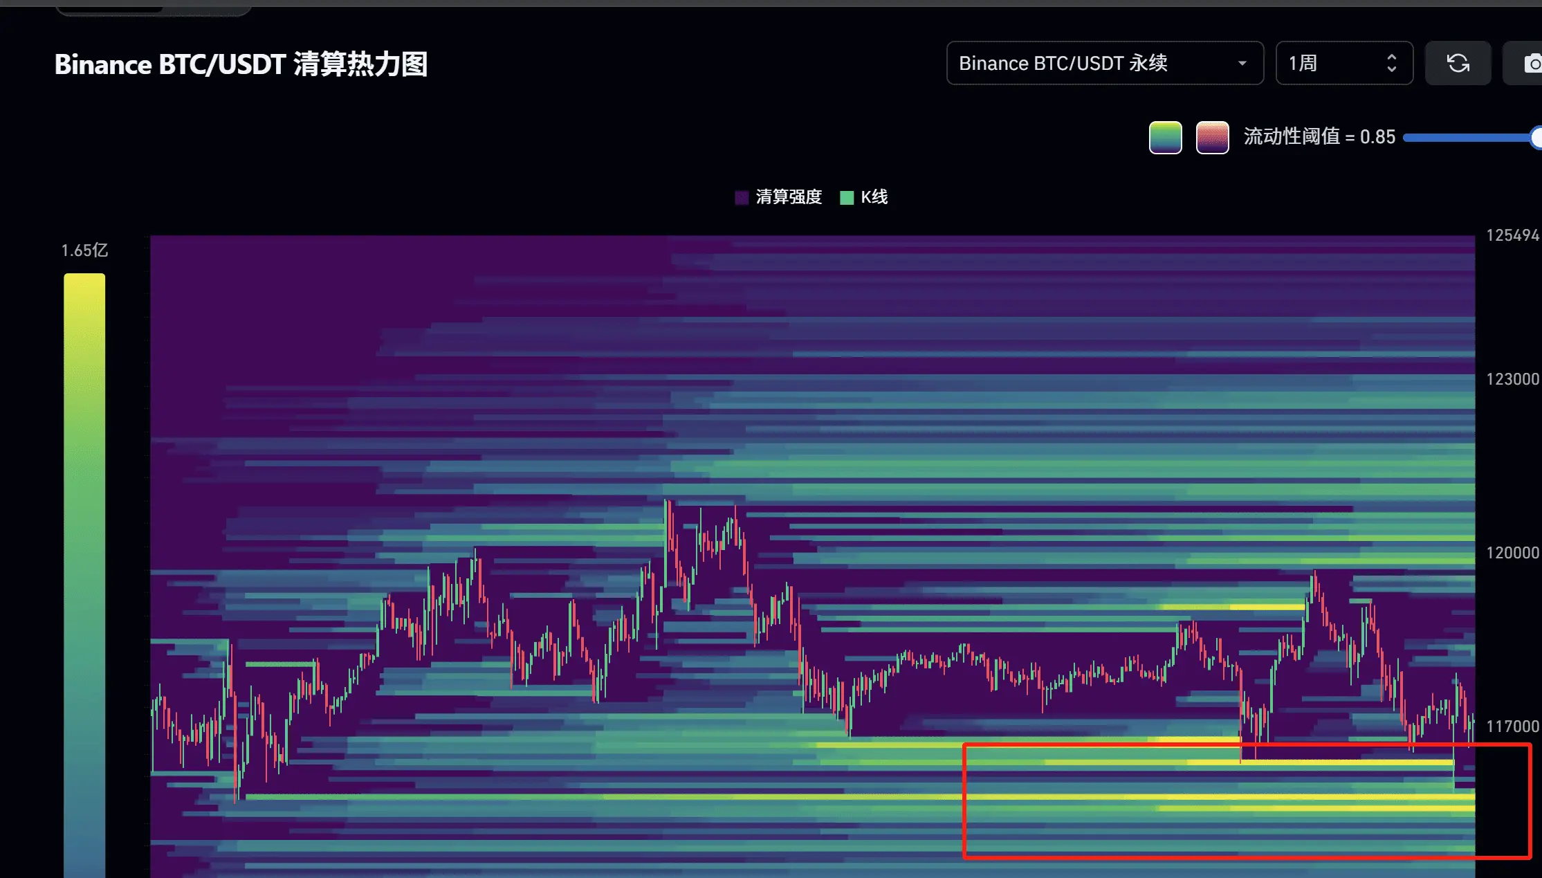The image size is (1542, 878).
Task: Open the 1周 time range selector
Action: click(1343, 63)
